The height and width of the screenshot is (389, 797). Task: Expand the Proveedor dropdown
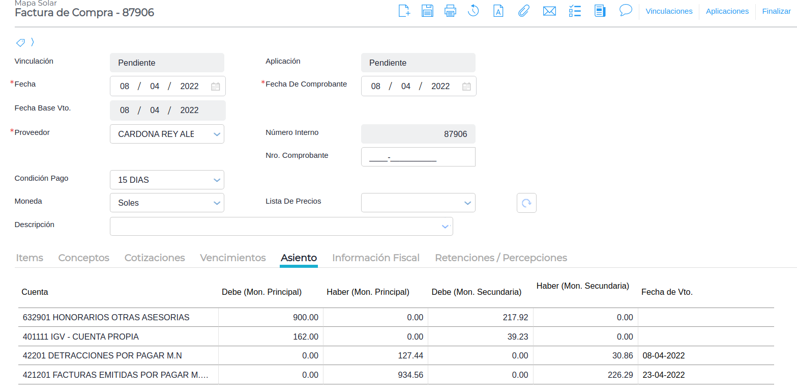[217, 134]
